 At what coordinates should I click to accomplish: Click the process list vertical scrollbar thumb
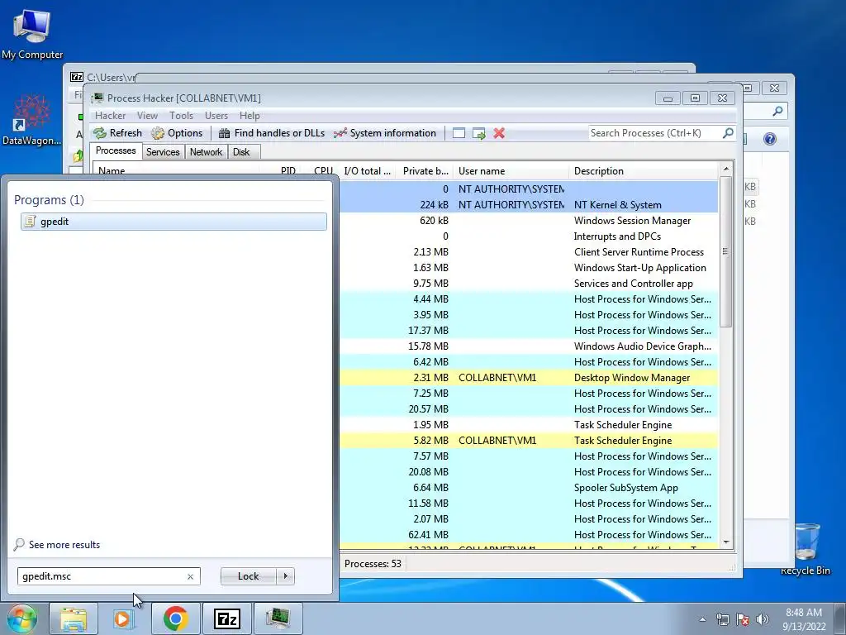(x=725, y=251)
